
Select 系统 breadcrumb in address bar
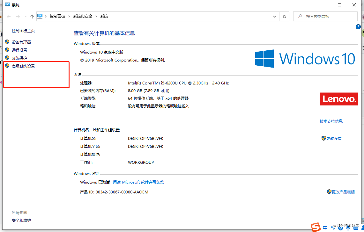104,16
